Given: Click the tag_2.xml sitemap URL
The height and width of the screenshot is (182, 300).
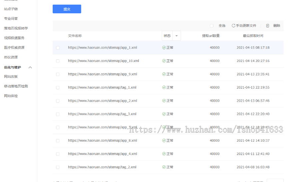Looking at the screenshot, I should (102, 167).
